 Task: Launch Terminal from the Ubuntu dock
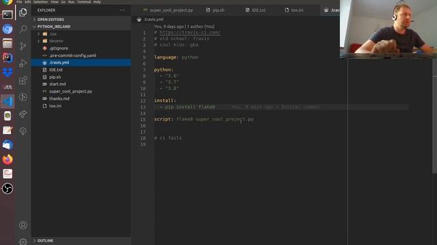[8, 14]
